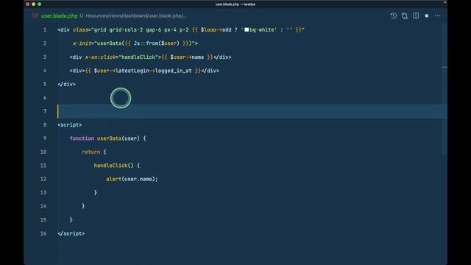Screen dimensions: 471x265
Task: Click the 'x-init' attribute
Action: coord(82,43)
